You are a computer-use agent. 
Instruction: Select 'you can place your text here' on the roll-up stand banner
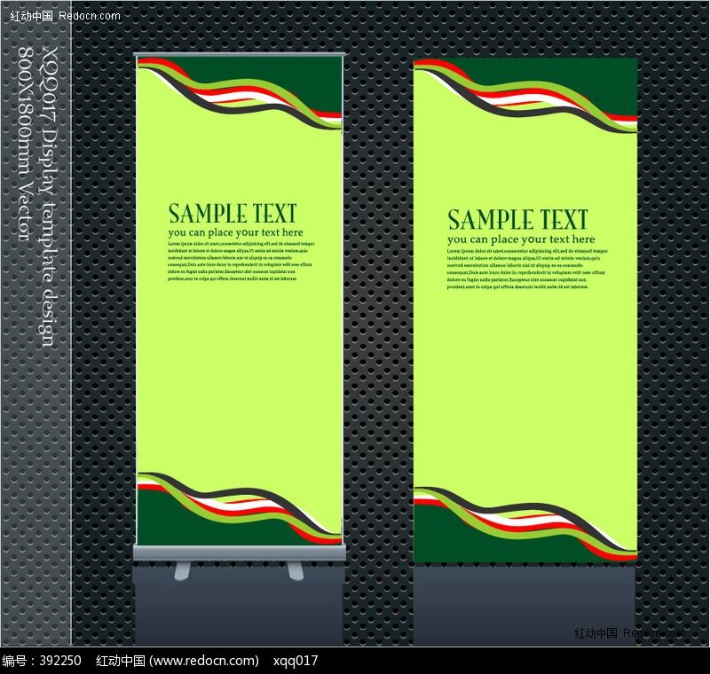point(235,232)
